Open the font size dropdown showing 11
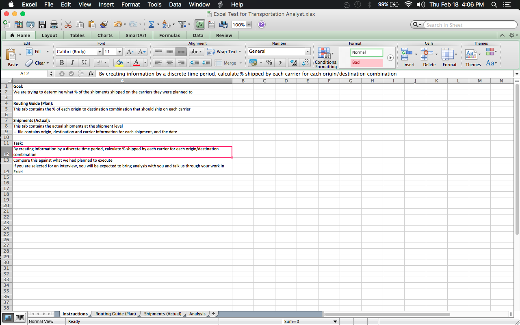 [x=119, y=52]
